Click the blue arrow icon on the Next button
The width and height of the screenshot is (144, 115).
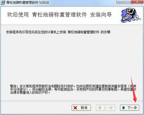tap(124, 108)
